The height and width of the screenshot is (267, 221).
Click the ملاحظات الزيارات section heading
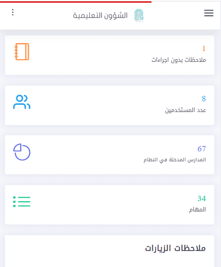coord(175,248)
